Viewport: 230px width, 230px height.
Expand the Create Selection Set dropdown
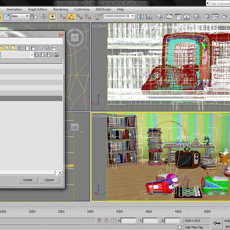click(119, 16)
